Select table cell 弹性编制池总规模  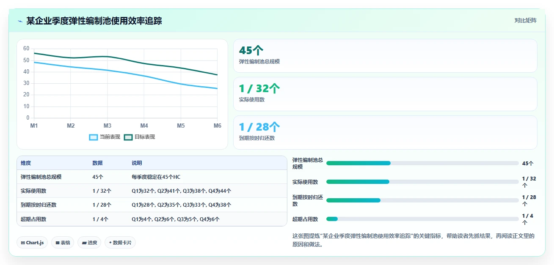(41, 177)
